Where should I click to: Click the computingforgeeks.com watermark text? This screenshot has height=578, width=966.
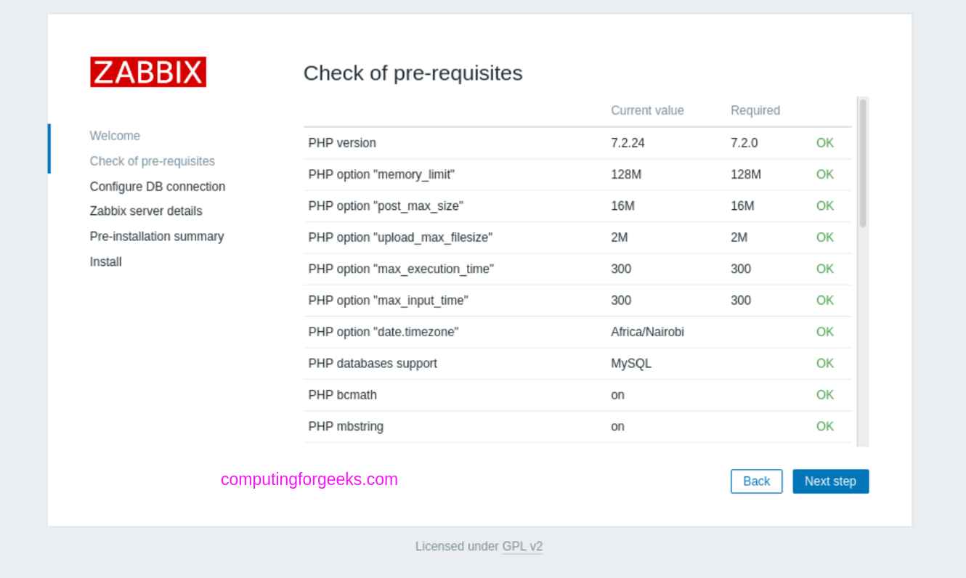[309, 479]
